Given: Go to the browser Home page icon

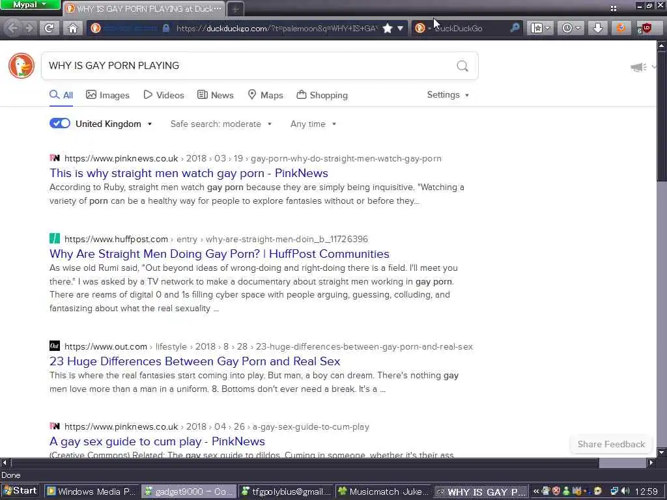Looking at the screenshot, I should tap(73, 28).
